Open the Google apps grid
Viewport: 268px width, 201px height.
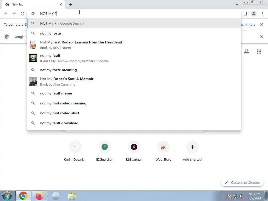click(x=259, y=52)
